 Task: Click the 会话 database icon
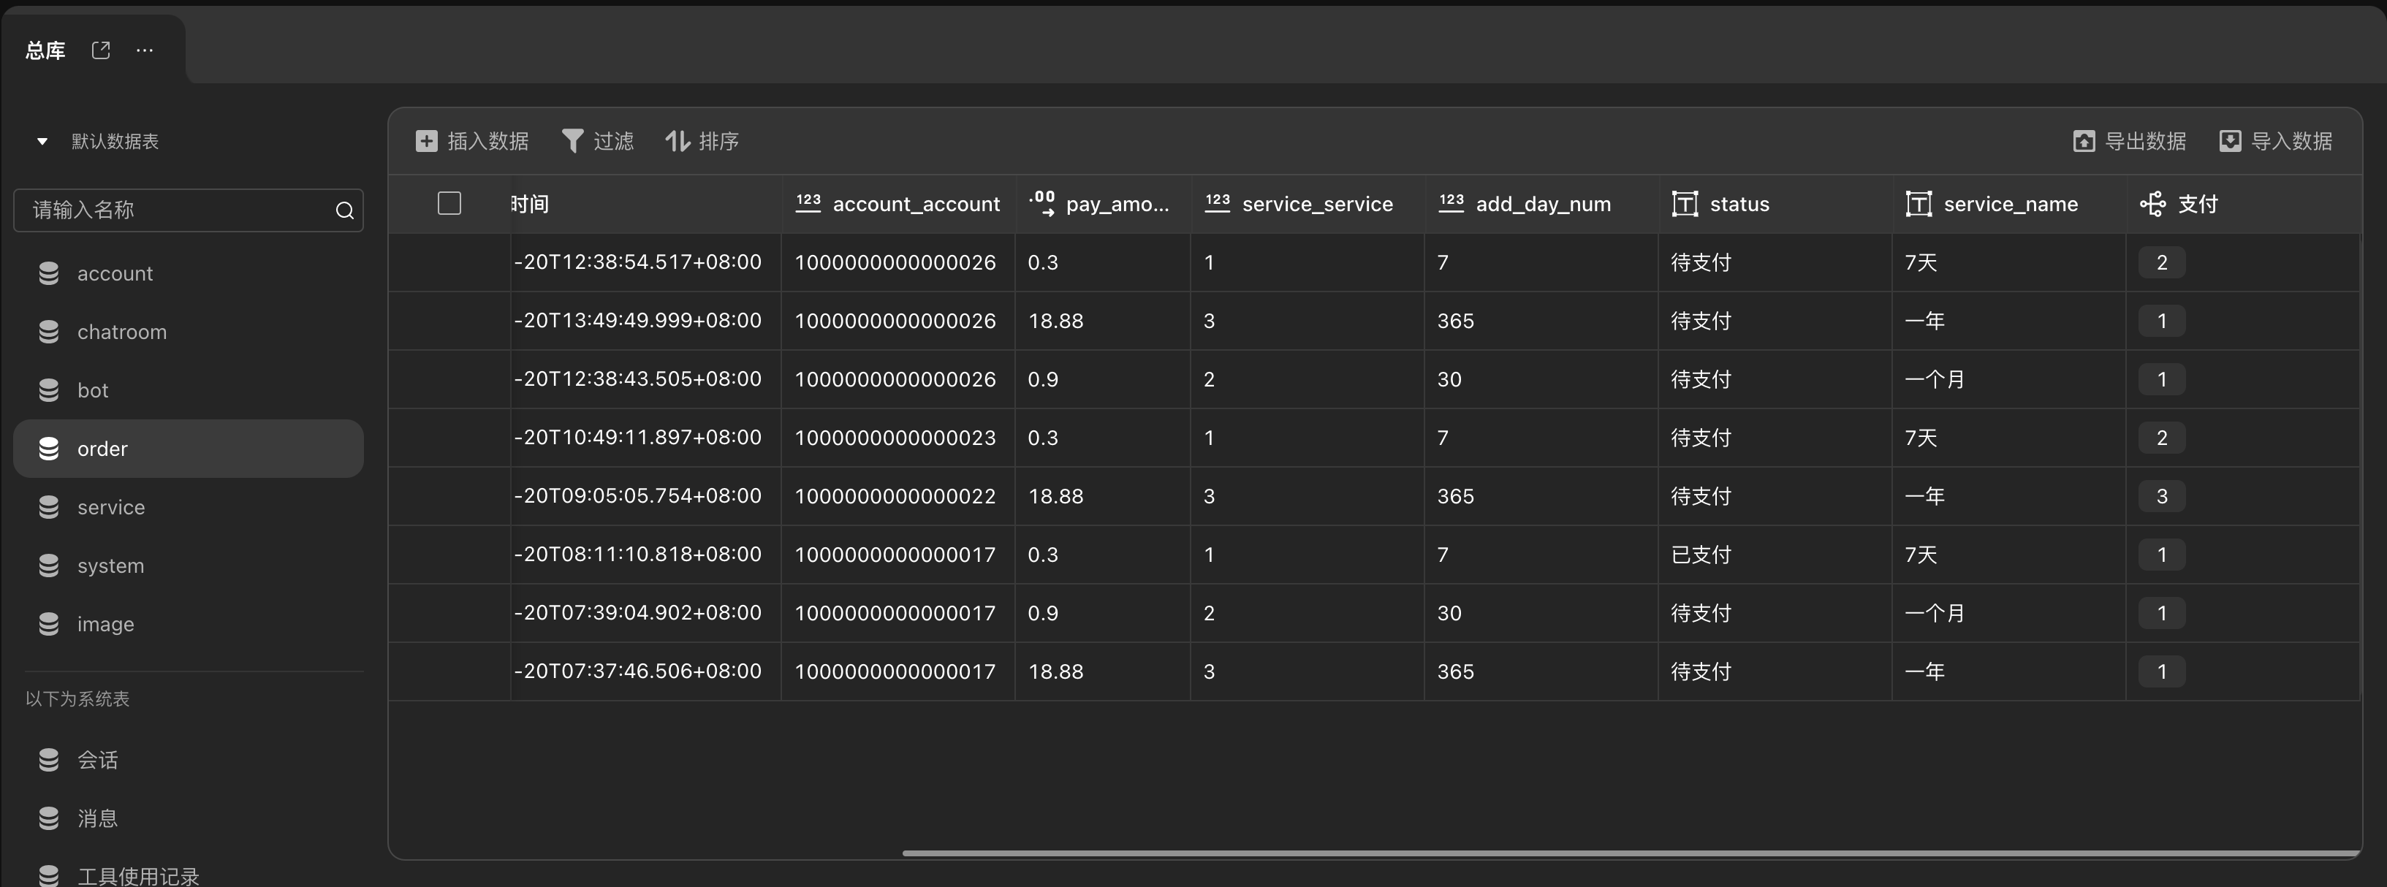click(49, 760)
